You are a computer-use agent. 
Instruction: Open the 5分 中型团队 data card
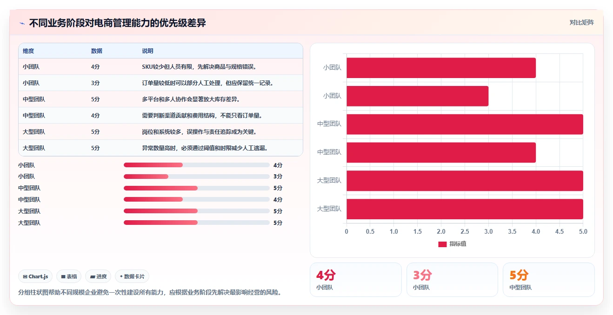pyautogui.click(x=549, y=280)
